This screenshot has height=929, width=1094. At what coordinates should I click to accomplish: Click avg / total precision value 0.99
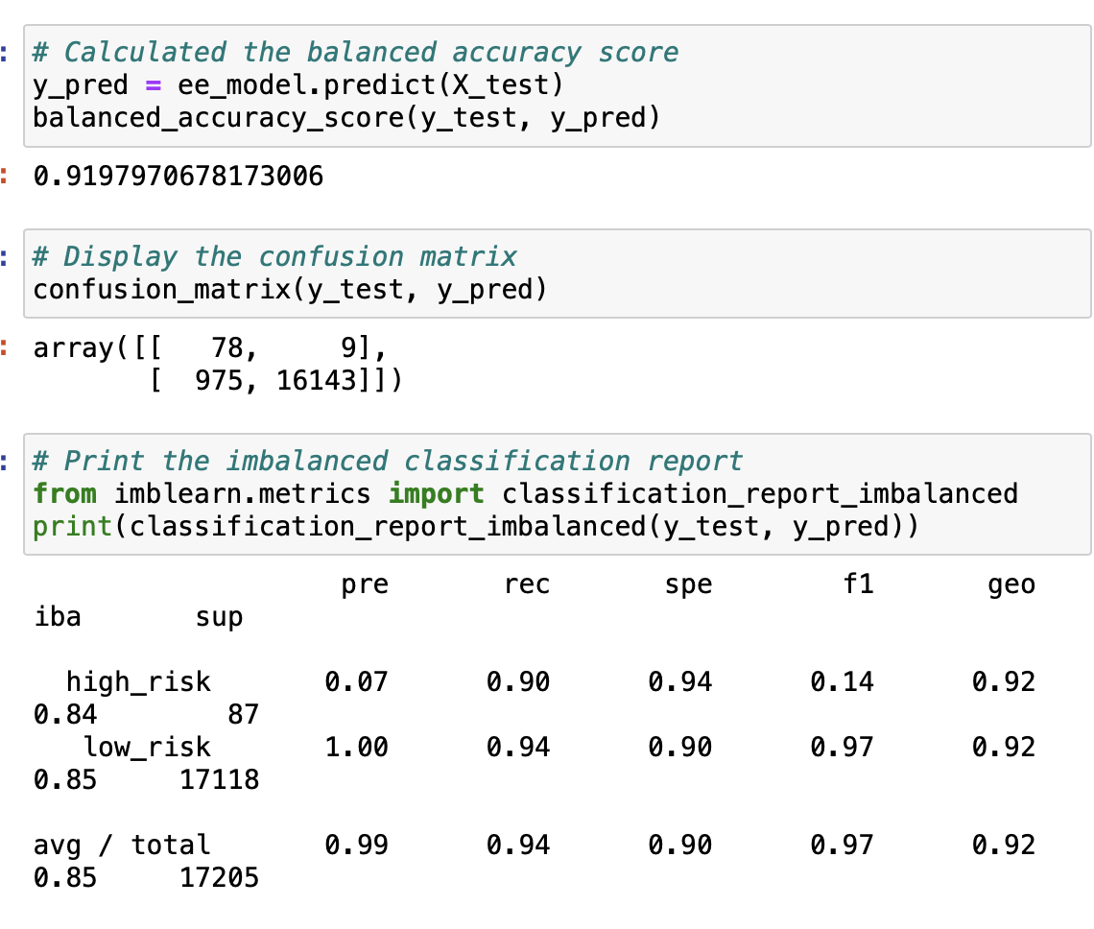[x=357, y=846]
